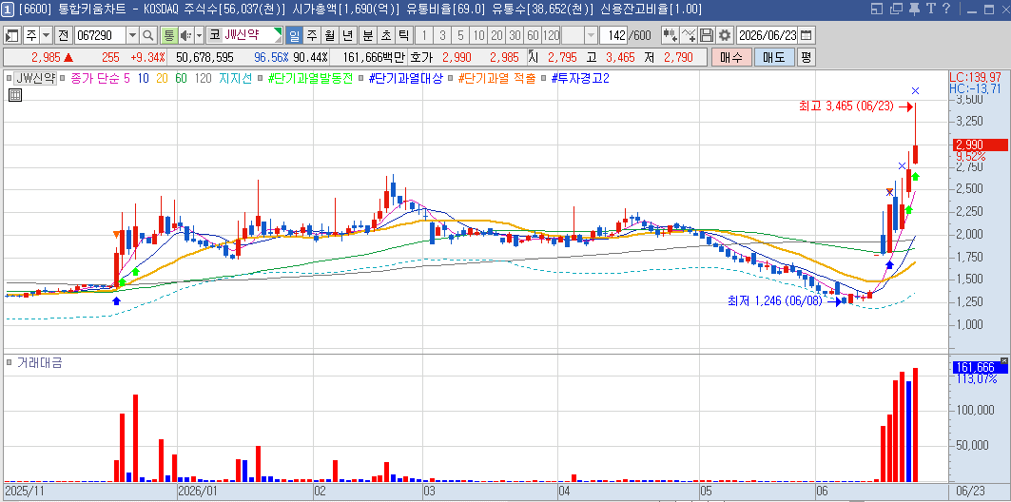This screenshot has width=1011, height=502.
Task: Expand the custom interval dropdown after 120
Action: pyautogui.click(x=592, y=35)
